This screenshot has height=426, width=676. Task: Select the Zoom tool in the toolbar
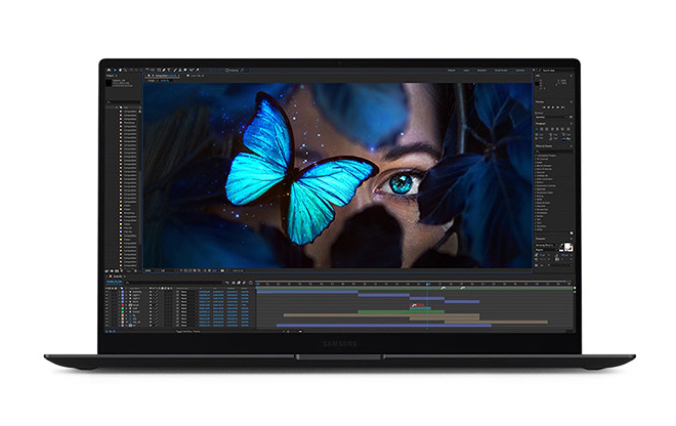click(125, 70)
